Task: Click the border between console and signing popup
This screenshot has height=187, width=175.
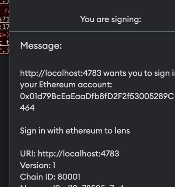Action: click(10, 93)
